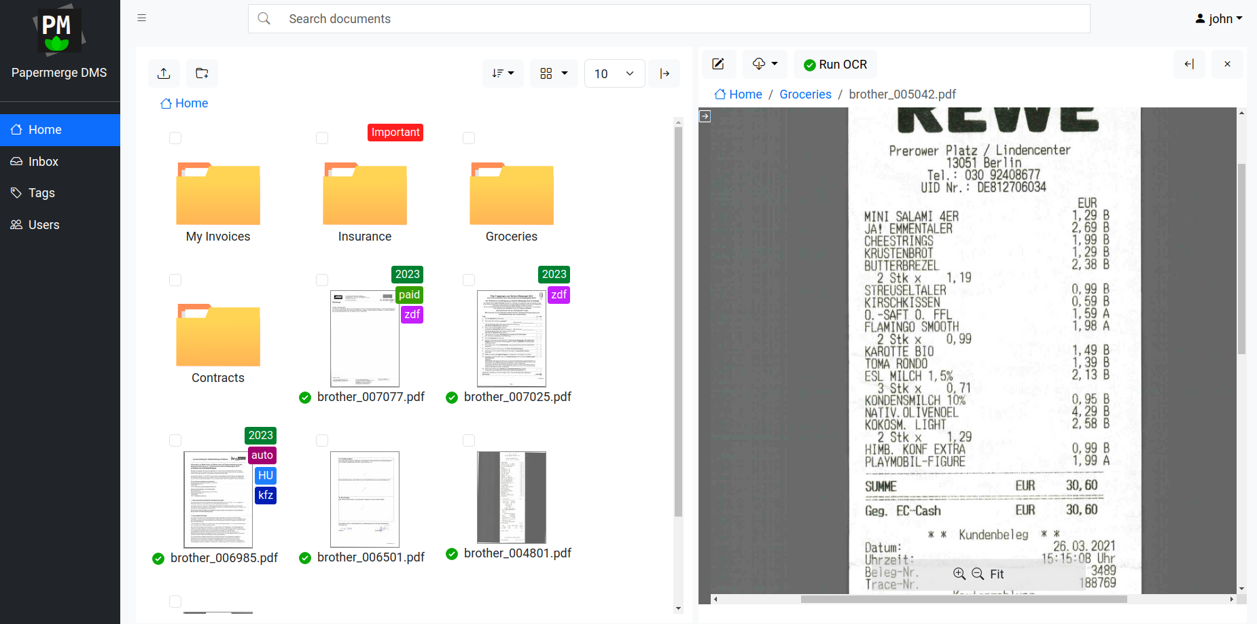Click the cloud download icon
1257x624 pixels.
(x=760, y=64)
